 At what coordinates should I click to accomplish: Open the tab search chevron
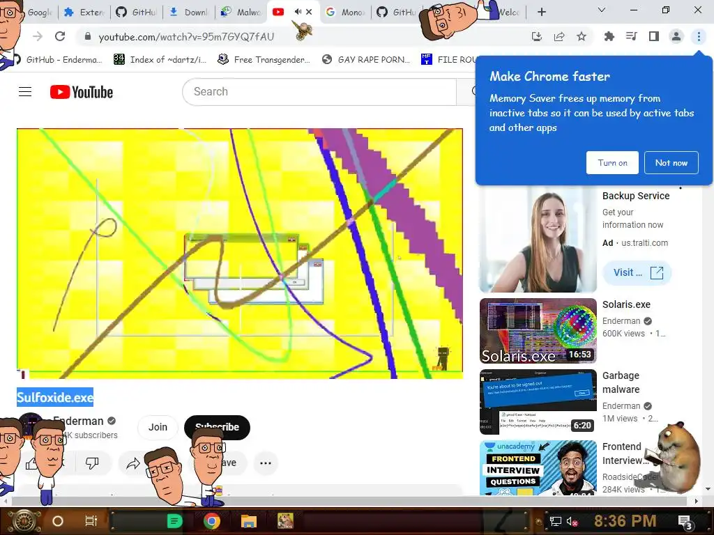[602, 10]
